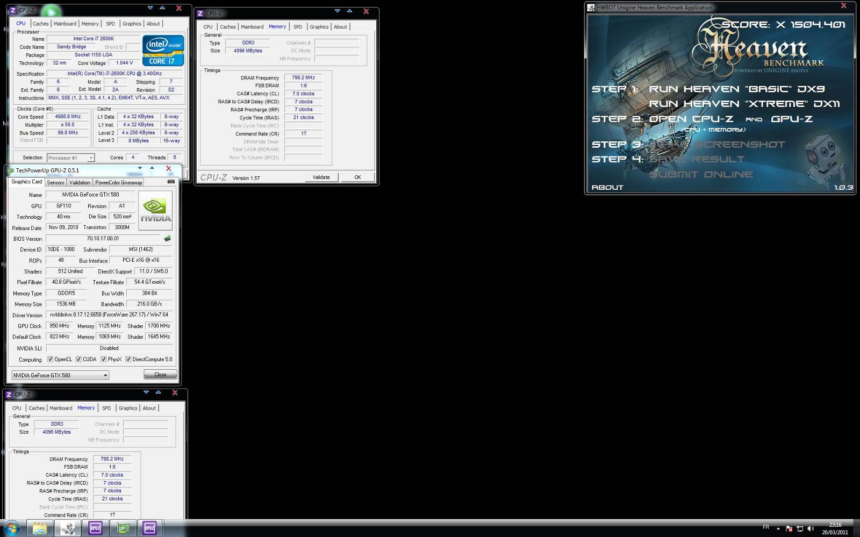Screen dimensions: 860x537
Task: Click the camera screenshot icon in GPU-Z
Action: (x=171, y=182)
